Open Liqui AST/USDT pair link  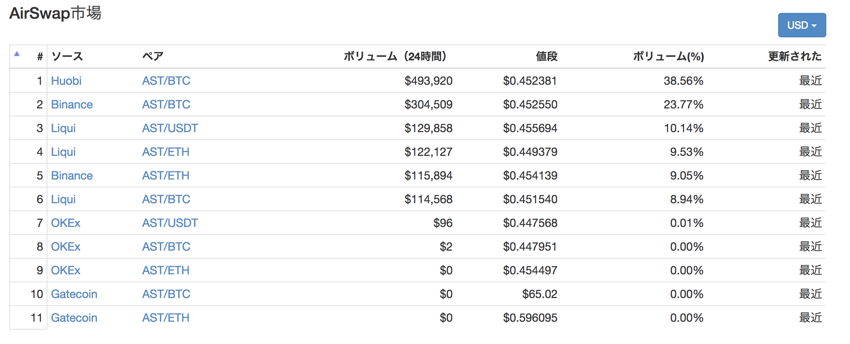click(170, 128)
